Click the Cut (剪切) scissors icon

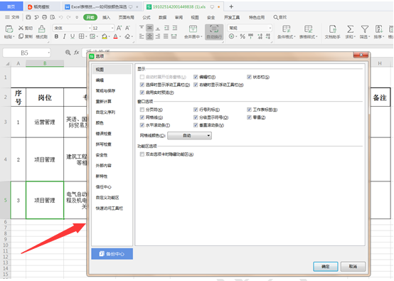pos(21,28)
